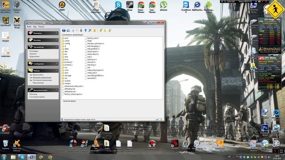This screenshot has width=285, height=160.
Task: Collapse the Файлы section chevron
Action: [57, 71]
